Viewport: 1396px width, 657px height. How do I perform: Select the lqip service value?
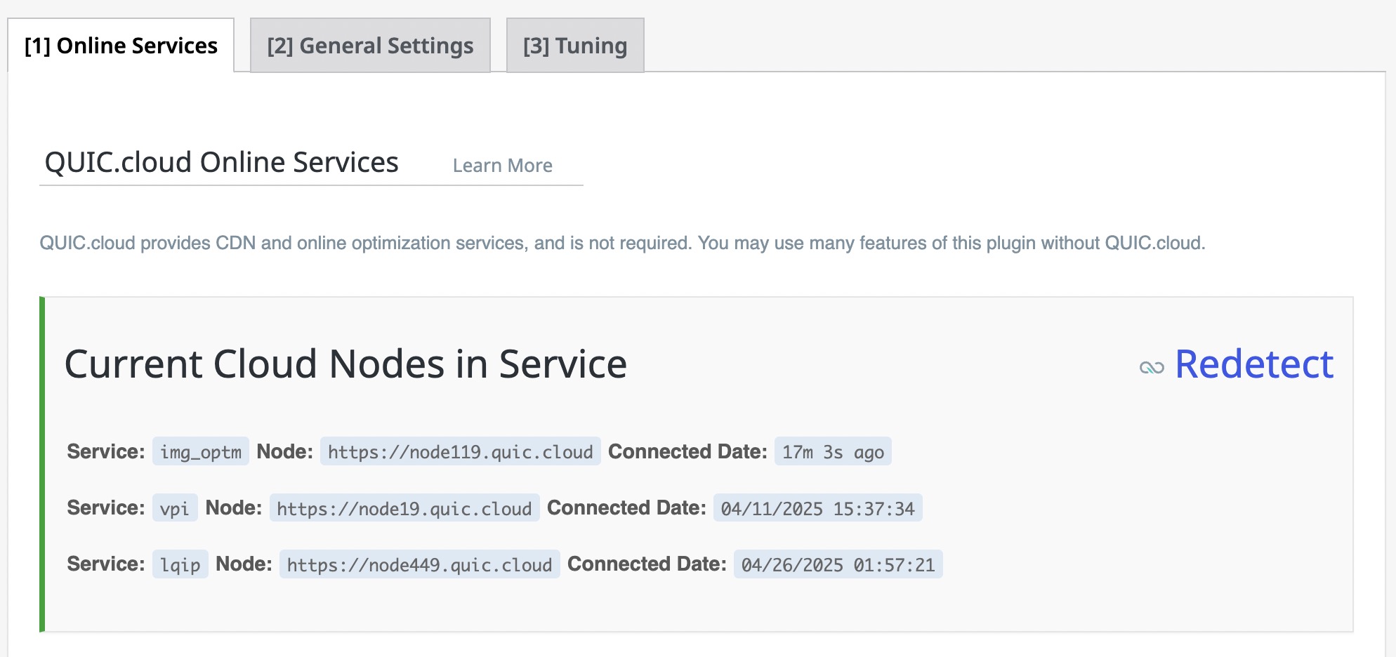coord(180,564)
